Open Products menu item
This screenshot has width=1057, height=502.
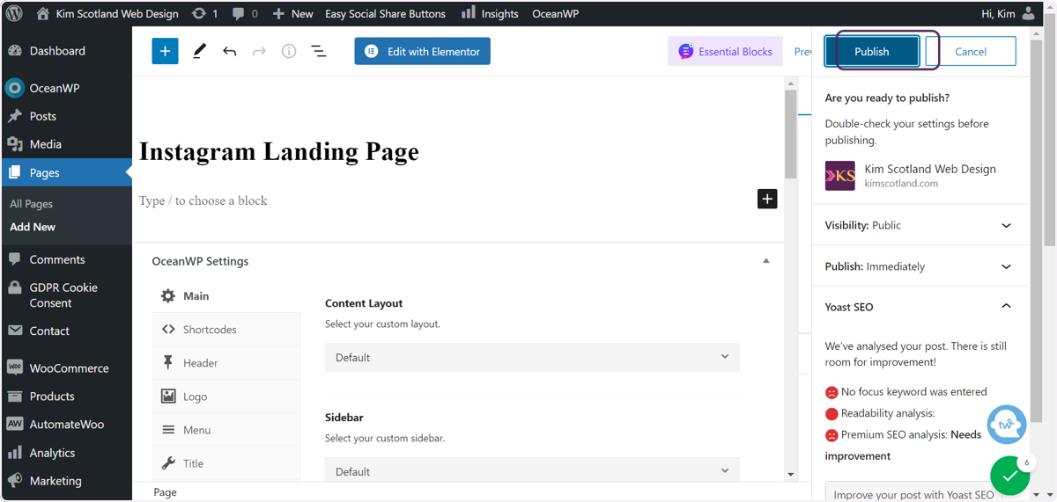(x=66, y=397)
